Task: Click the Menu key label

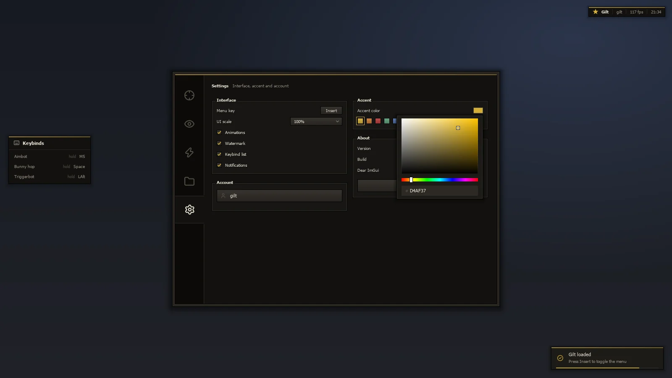Action: click(226, 111)
